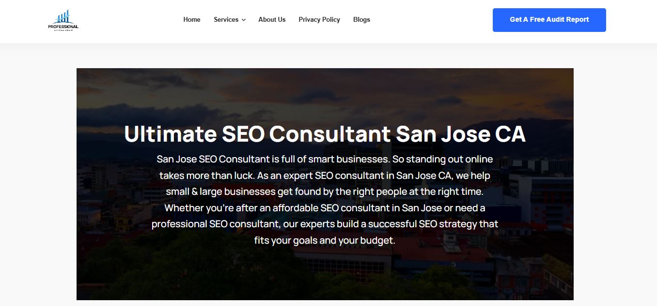
Task: Click the line starting "Whether you're after"
Action: tap(325, 208)
